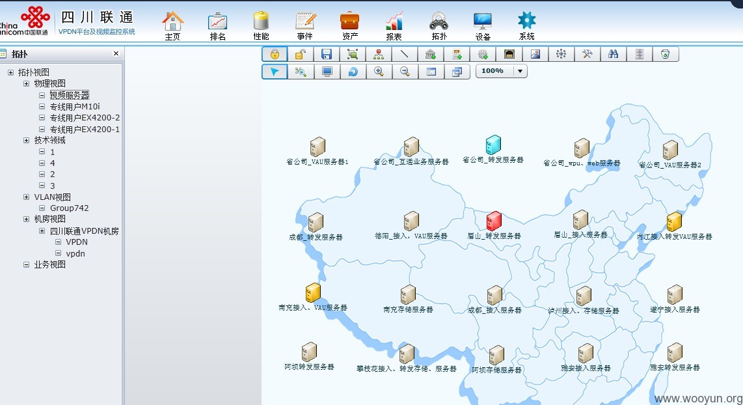This screenshot has height=405, width=743.
Task: Click the red 眉山_转发服务器 server node
Action: 494,221
